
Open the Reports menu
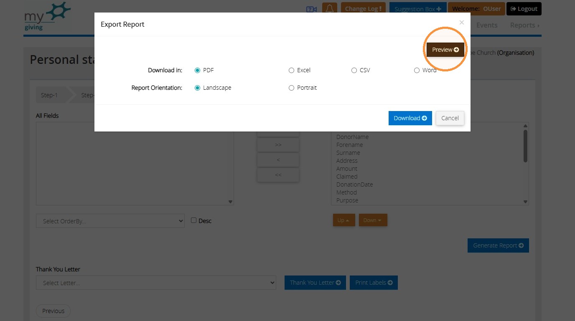point(524,25)
